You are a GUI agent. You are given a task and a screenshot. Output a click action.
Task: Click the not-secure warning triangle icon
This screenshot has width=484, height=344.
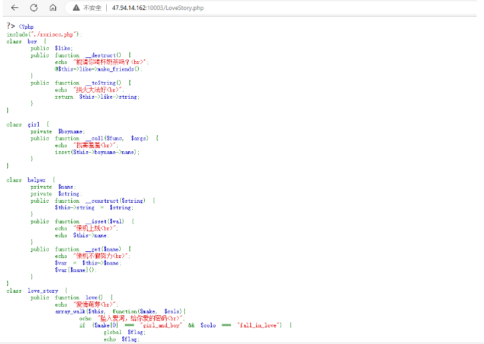[76, 8]
